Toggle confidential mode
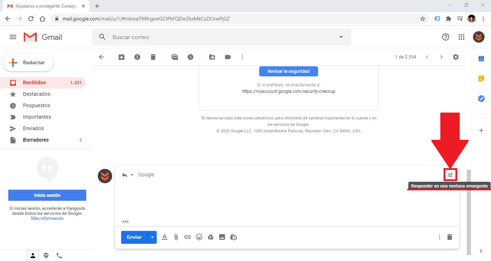491x261 pixels. coord(234,237)
